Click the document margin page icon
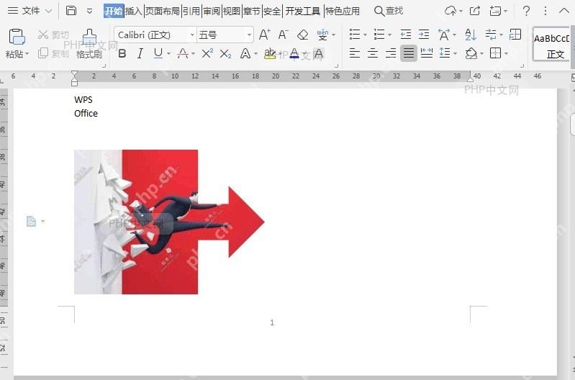575x380 pixels. [31, 221]
